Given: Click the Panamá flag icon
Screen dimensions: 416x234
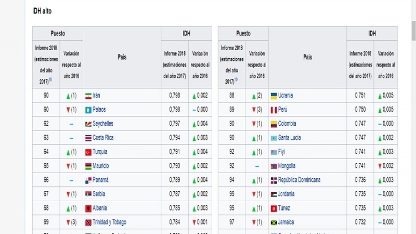Looking at the screenshot, I should (88, 180).
